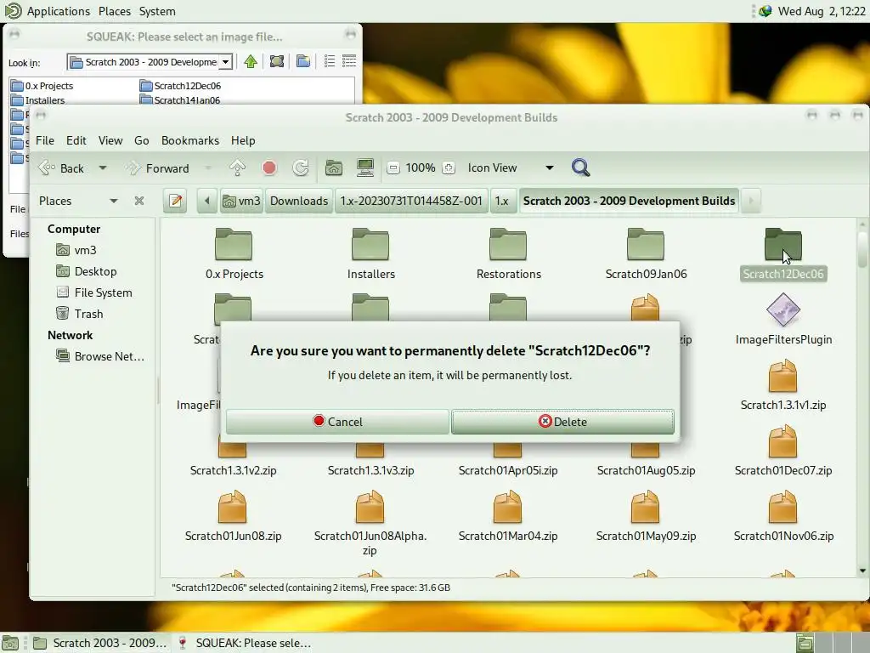Screen dimensions: 870x653
Task: Select 1.x path bar button
Action: [x=501, y=201]
